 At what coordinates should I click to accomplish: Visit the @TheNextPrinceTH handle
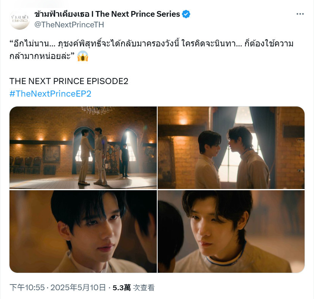[x=69, y=25]
